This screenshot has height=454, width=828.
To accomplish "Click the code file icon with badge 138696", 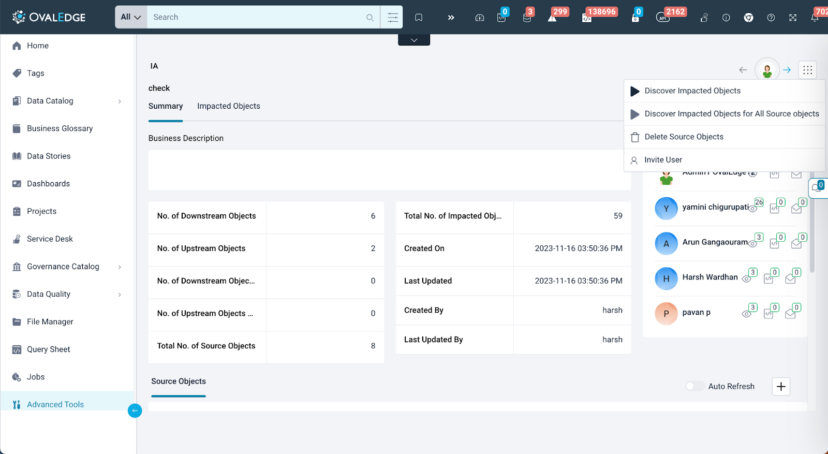I will [x=586, y=18].
